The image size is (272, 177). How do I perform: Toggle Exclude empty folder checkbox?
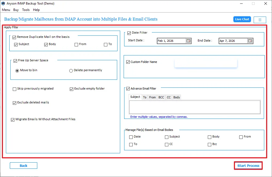71,89
